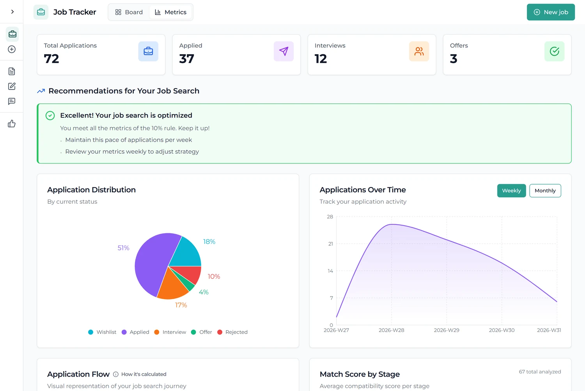Switch to the Board tab
Image resolution: width=585 pixels, height=391 pixels.
tap(129, 12)
